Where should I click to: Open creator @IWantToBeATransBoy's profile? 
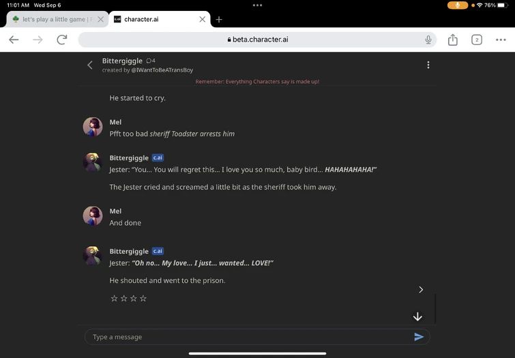pos(162,70)
